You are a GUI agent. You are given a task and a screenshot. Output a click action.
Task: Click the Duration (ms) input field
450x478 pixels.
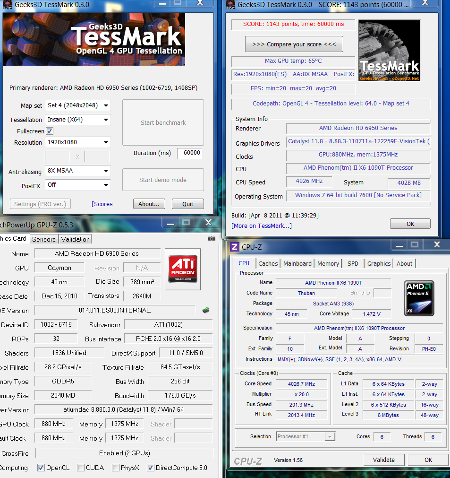pyautogui.click(x=190, y=153)
